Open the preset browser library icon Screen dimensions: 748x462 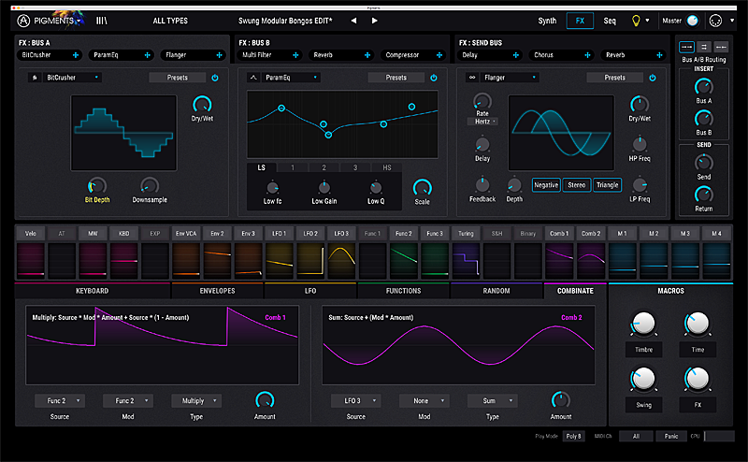(x=102, y=21)
